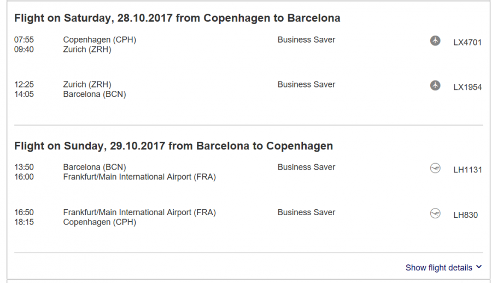Click Business Saver on the Frankfurt–Copenhagen leg
Screen dimensions: 492x283
pyautogui.click(x=306, y=212)
